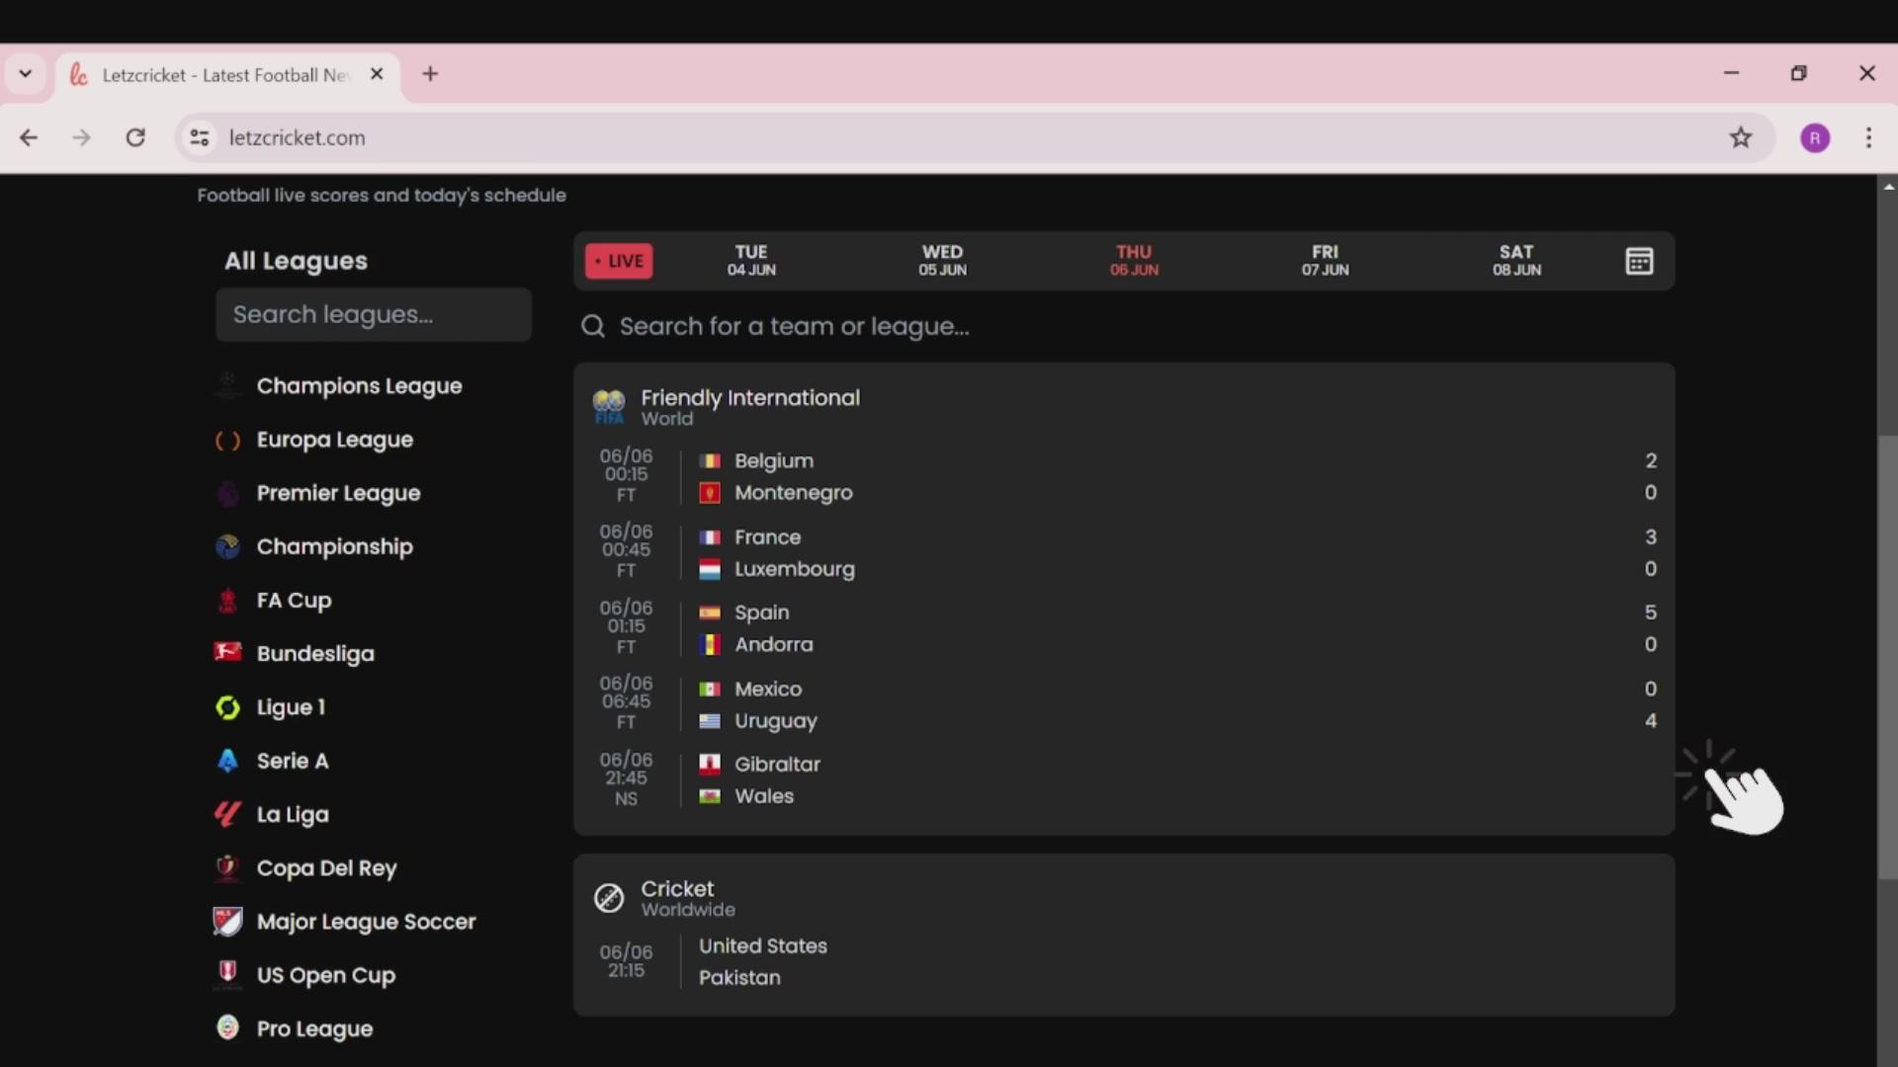
Task: Open the United States cricket team entry
Action: point(763,945)
